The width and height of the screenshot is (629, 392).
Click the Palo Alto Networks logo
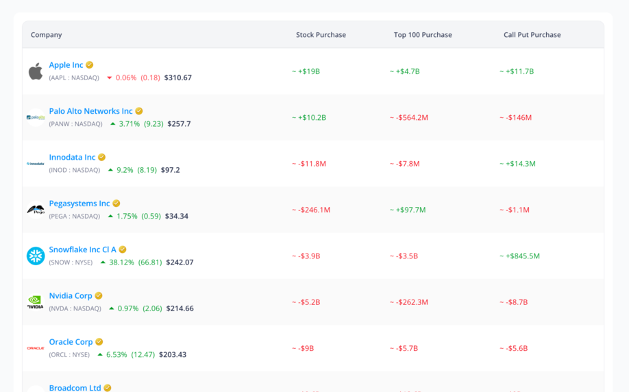[36, 118]
